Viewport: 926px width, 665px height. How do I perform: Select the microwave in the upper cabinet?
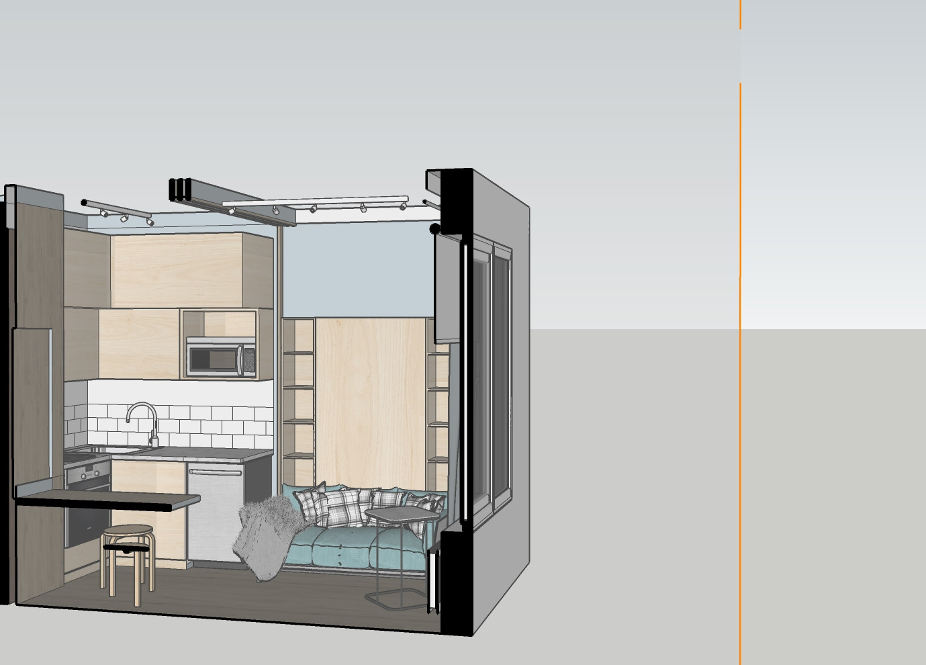tap(220, 357)
